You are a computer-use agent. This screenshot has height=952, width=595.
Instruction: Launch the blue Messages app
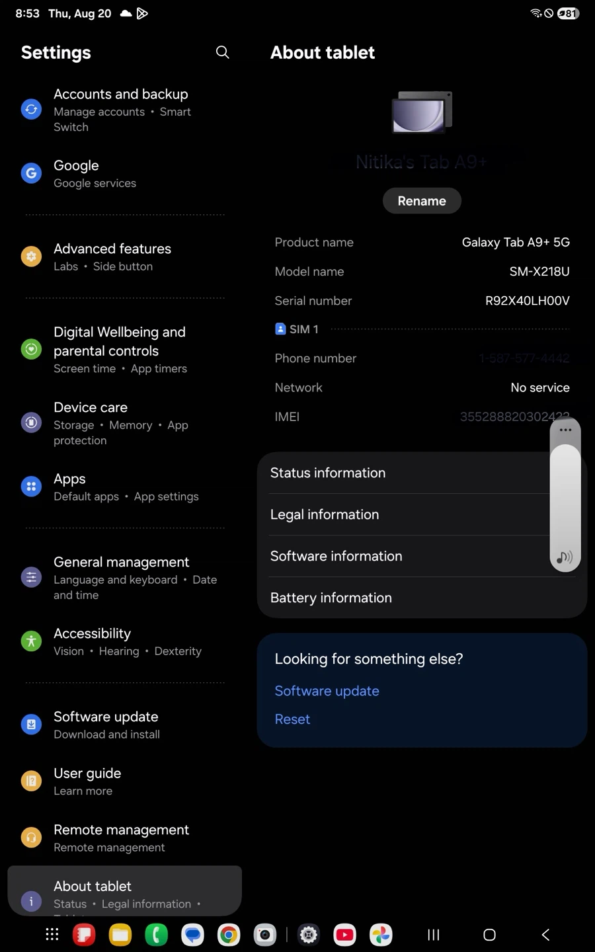click(192, 935)
